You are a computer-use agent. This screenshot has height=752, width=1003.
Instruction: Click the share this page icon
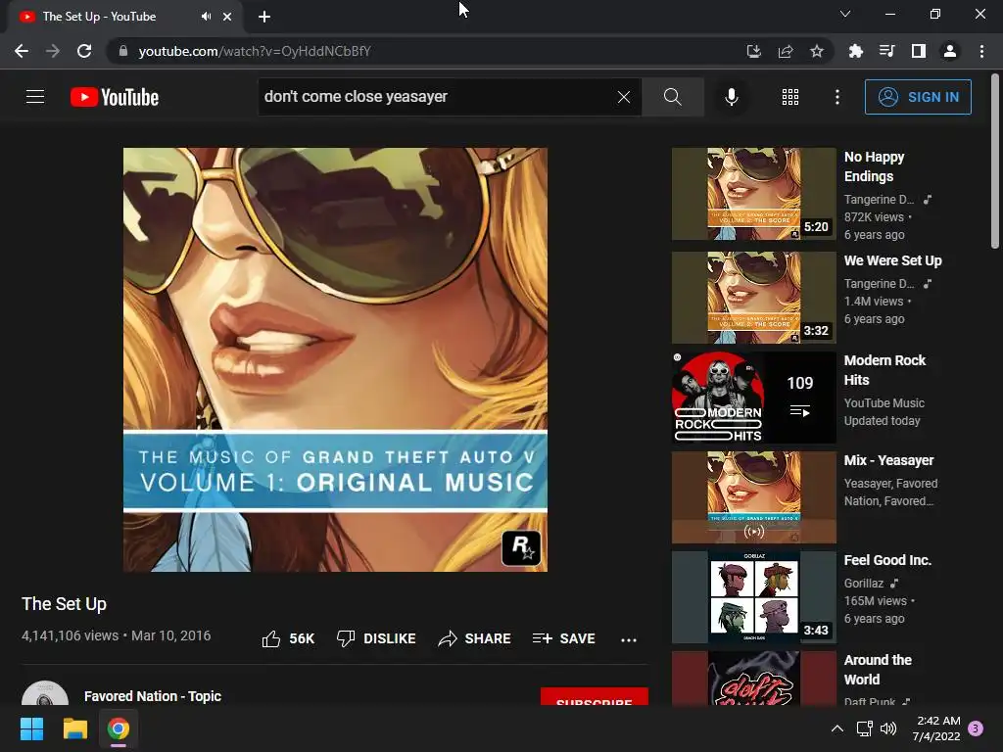point(786,51)
